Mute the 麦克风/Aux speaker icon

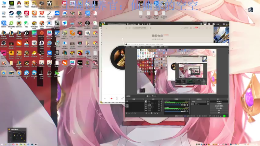point(184,105)
